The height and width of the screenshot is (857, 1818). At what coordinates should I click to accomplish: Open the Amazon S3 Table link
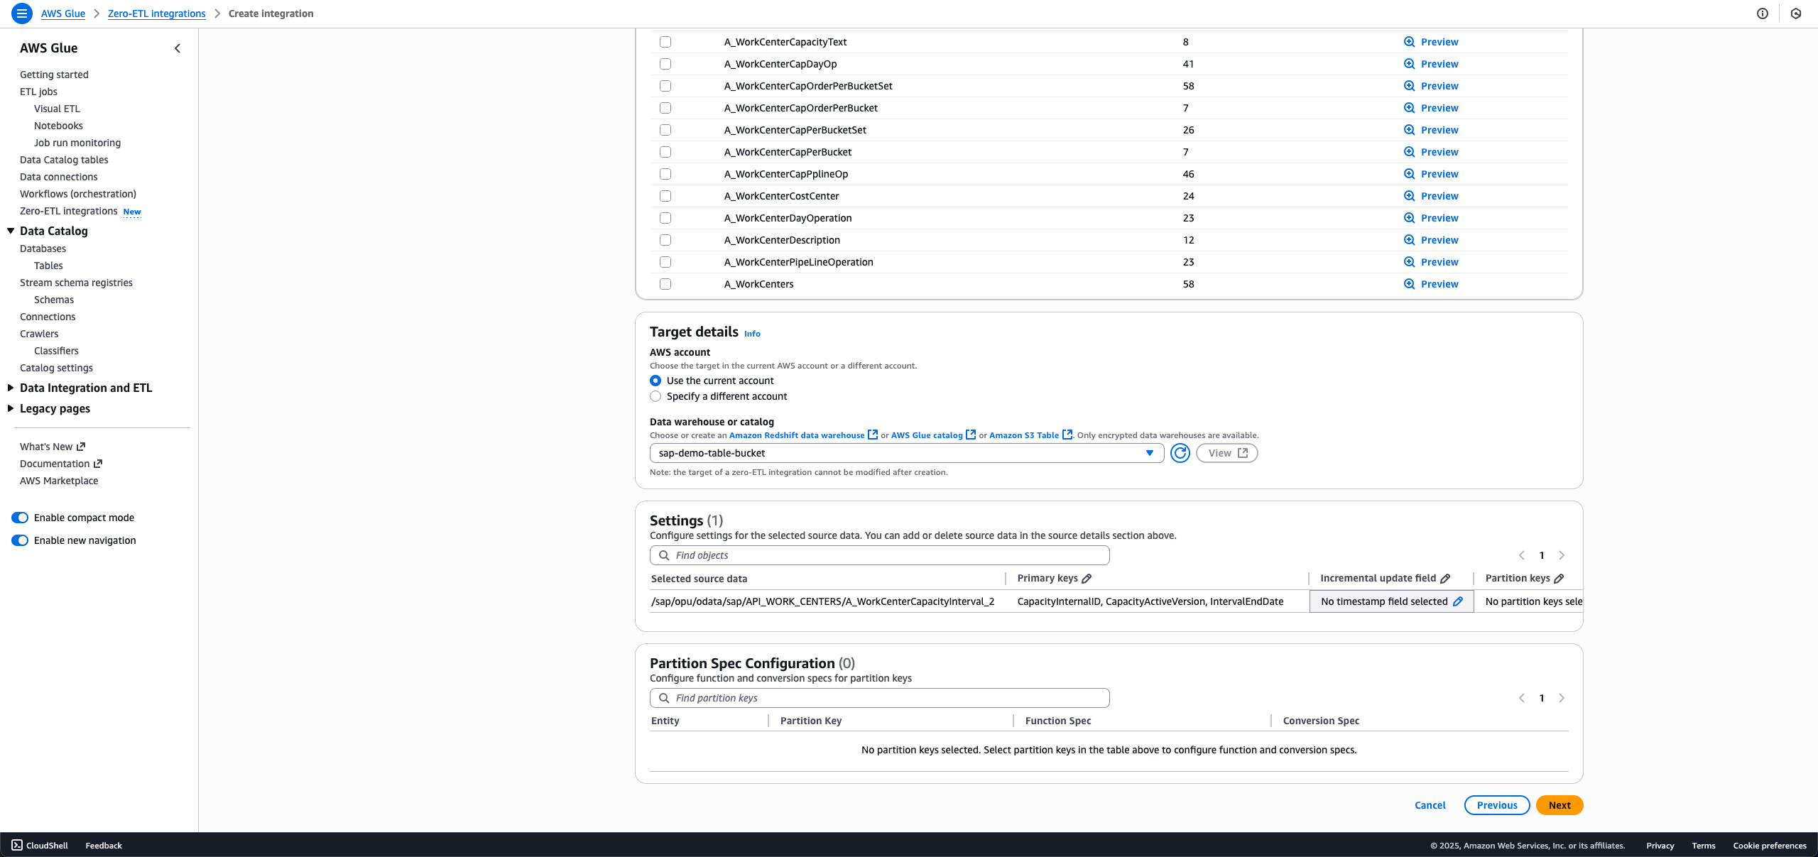(1023, 435)
